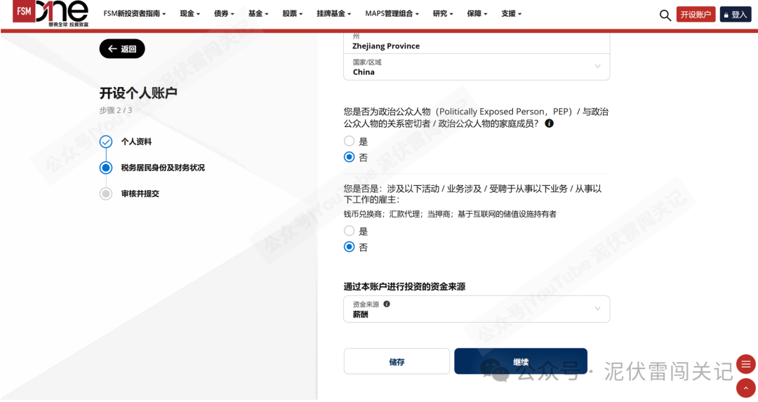
Task: Click the 开设个人账户 heading
Action: click(138, 93)
